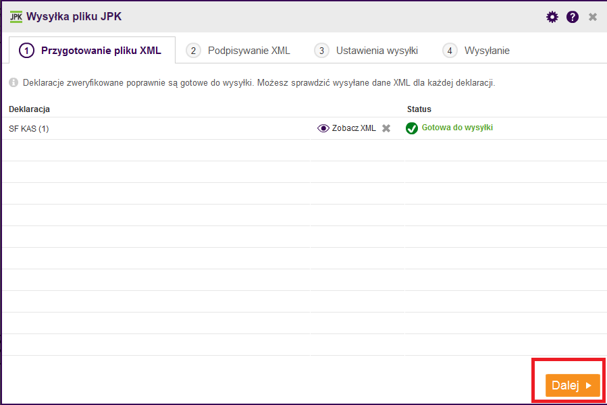This screenshot has height=405, width=607.
Task: Select the Przygotowanie pliku XML tab
Action: pyautogui.click(x=90, y=51)
